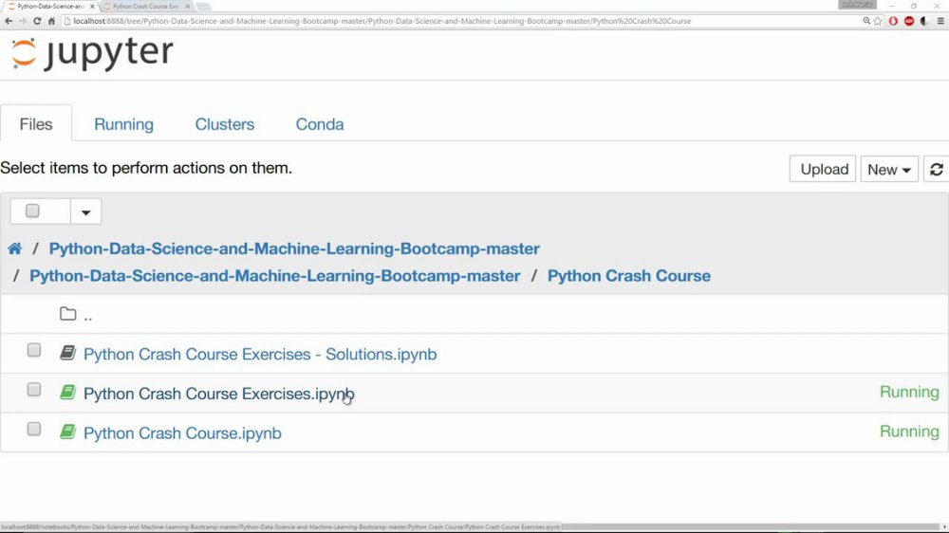
Task: Click green icon of Python Crash Course Exercises.ipynb
Action: pos(67,392)
